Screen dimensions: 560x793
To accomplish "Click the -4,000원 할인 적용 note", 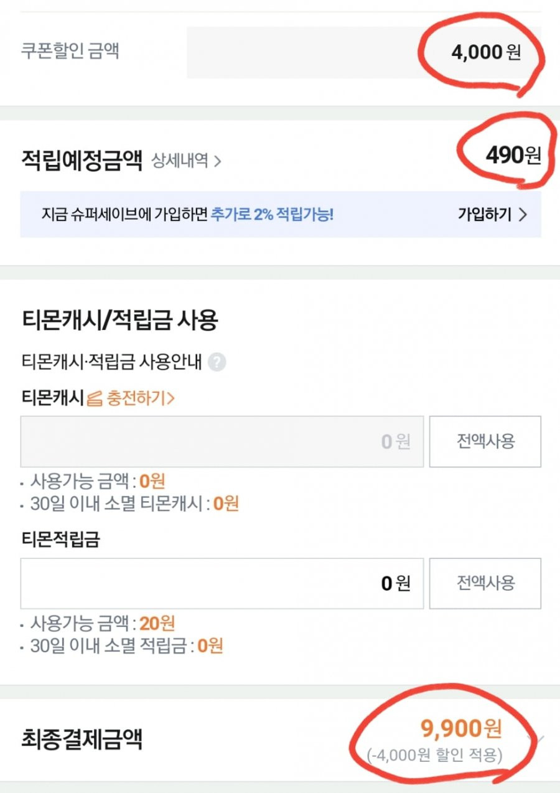I will [x=435, y=756].
